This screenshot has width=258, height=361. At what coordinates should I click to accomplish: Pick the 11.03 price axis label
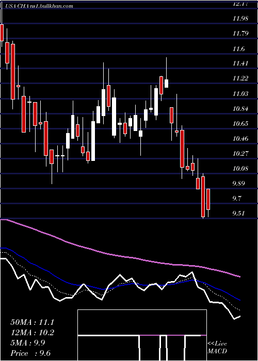click(240, 94)
